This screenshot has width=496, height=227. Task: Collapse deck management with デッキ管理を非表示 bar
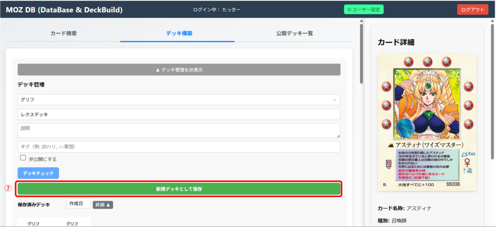[179, 70]
